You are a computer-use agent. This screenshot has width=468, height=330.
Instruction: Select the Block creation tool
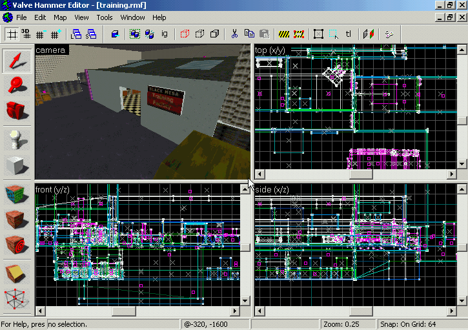17,165
